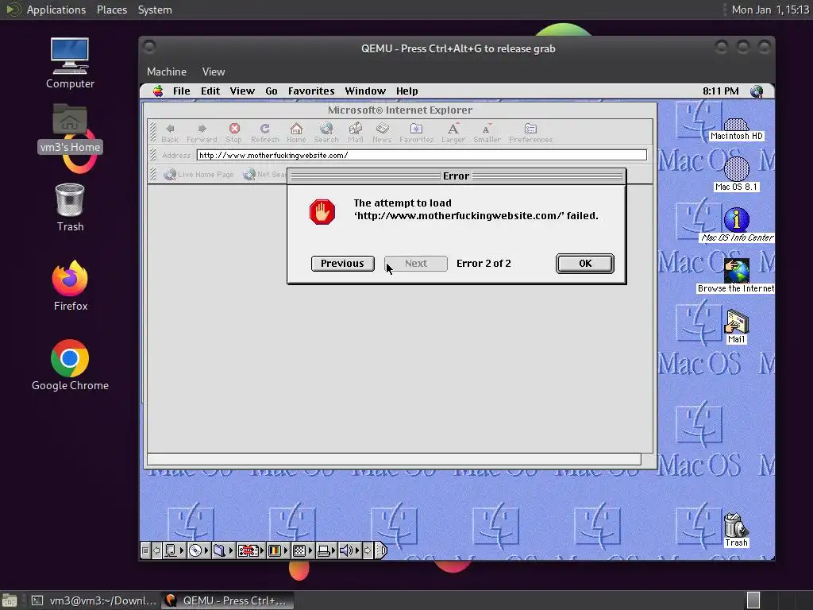Screen dimensions: 813x610
Task: Open the Search toolbar icon
Action: pyautogui.click(x=326, y=128)
